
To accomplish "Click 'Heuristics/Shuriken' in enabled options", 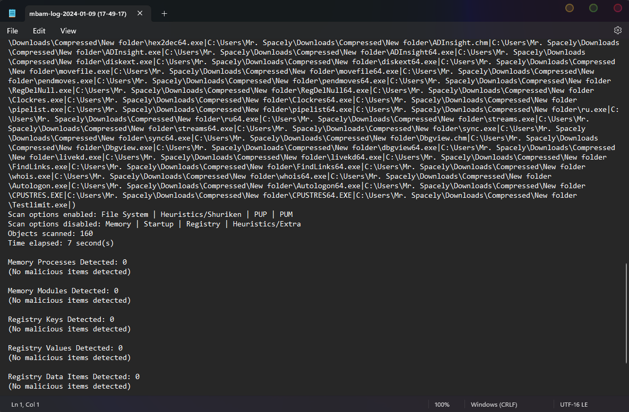I will [201, 214].
